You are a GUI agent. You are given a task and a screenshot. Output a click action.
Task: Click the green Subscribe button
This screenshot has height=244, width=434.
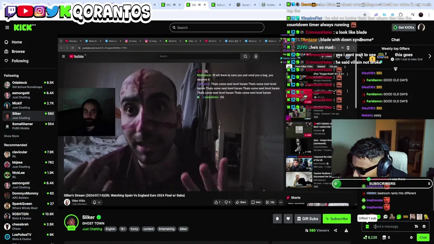336,219
